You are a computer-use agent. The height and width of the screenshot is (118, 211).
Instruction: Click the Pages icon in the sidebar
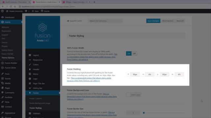click(2, 88)
